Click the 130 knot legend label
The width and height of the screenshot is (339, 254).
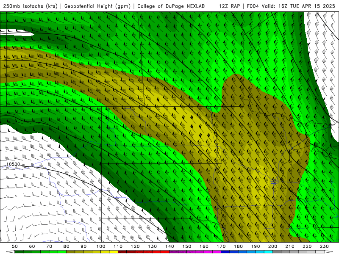coord(153,246)
